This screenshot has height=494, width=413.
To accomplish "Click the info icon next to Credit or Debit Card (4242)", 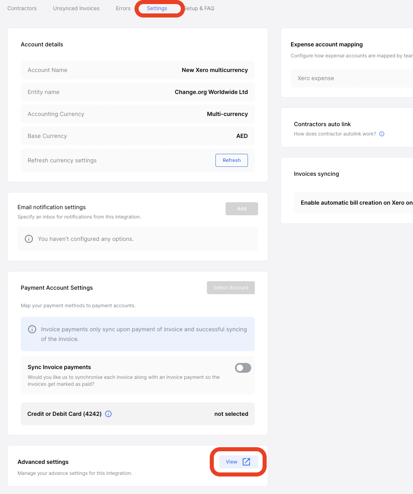I will 108,413.
